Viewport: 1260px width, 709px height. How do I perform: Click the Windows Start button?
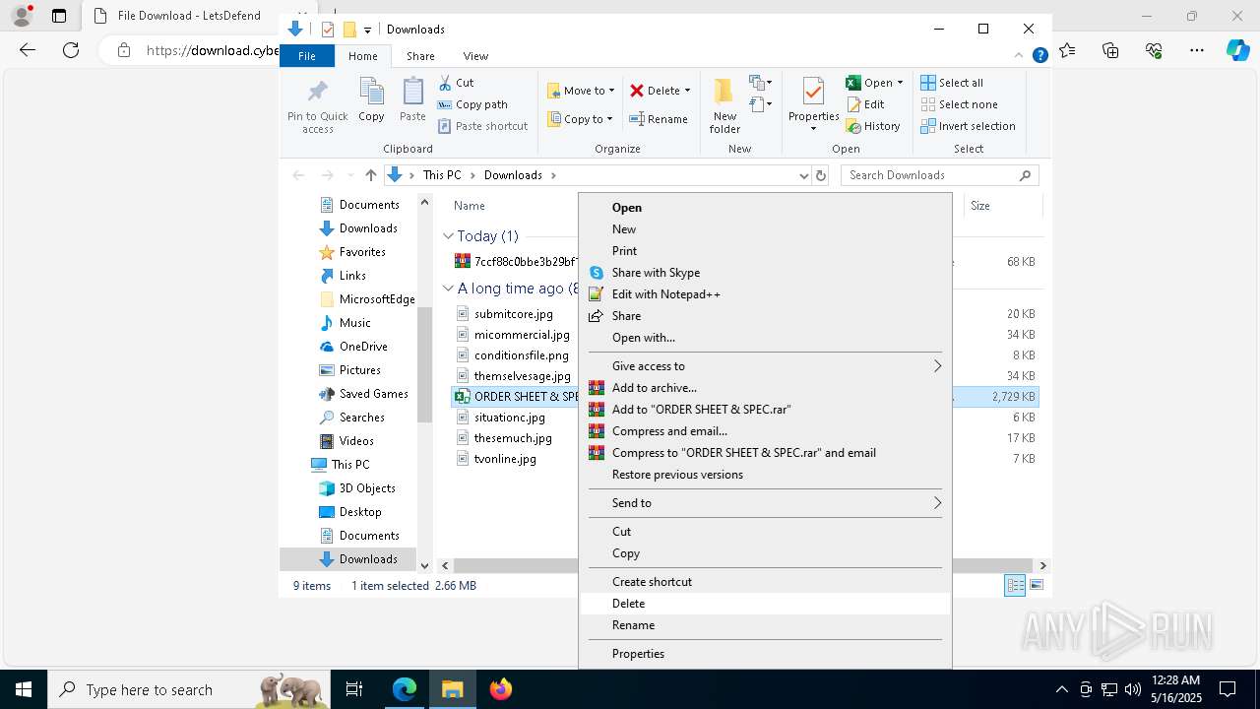pos(24,689)
